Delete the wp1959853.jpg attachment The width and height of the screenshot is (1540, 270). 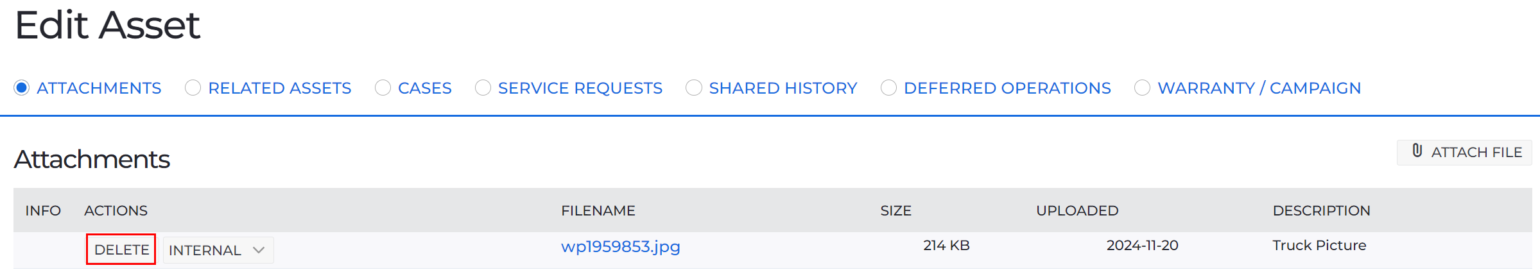click(121, 249)
